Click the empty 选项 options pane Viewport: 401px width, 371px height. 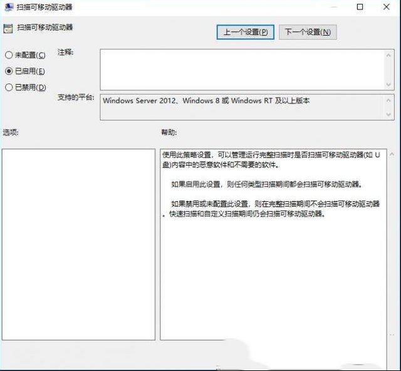click(x=78, y=244)
